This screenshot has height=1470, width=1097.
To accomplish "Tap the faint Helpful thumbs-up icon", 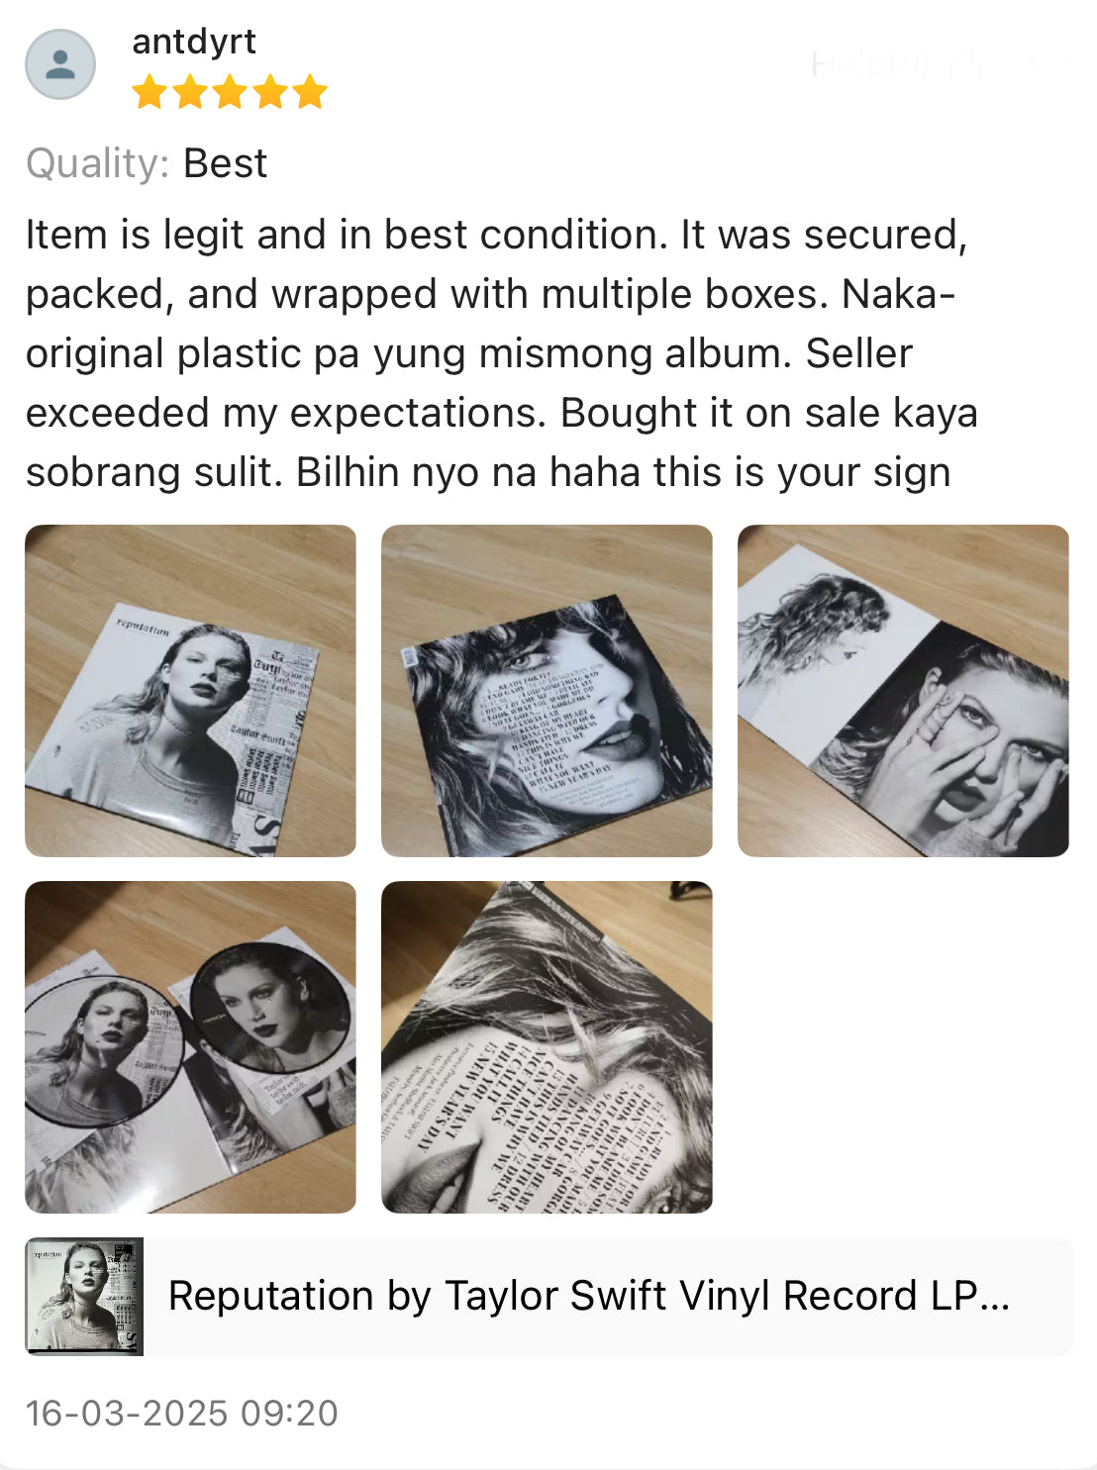I will coord(964,64).
